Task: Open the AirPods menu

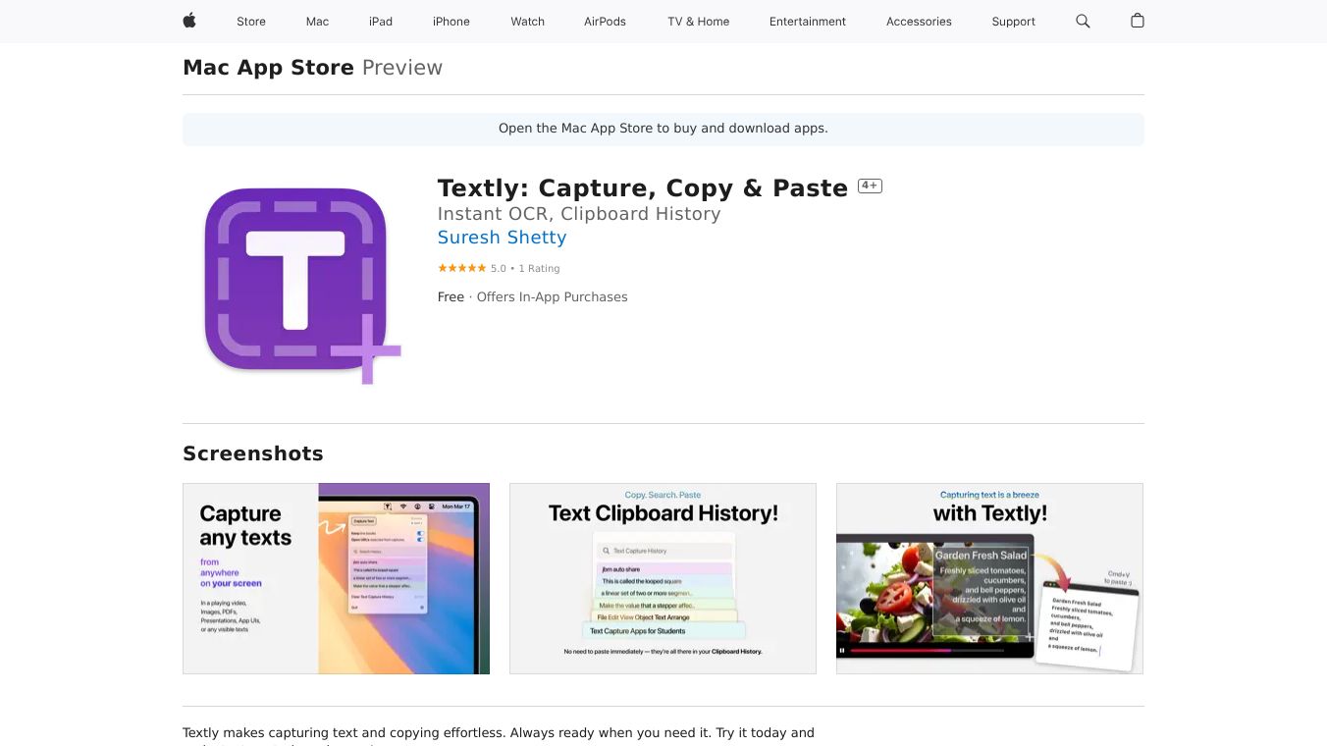Action: 605,22
